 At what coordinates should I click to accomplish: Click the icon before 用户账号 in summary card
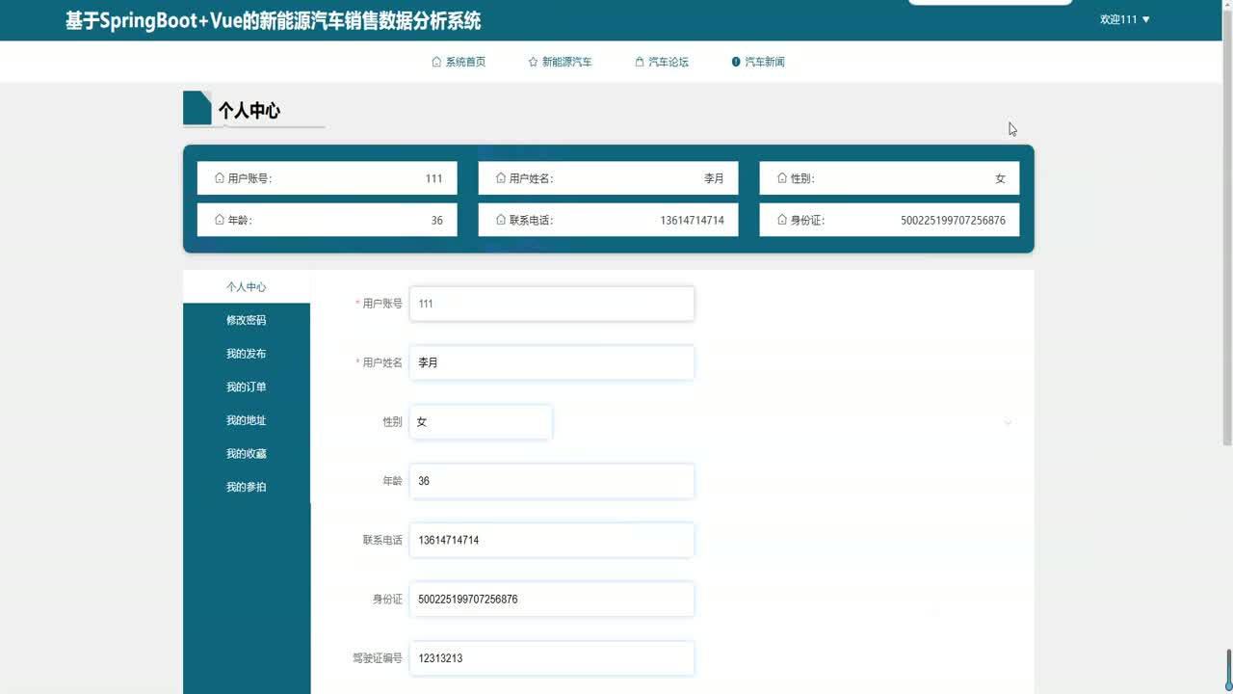(220, 178)
